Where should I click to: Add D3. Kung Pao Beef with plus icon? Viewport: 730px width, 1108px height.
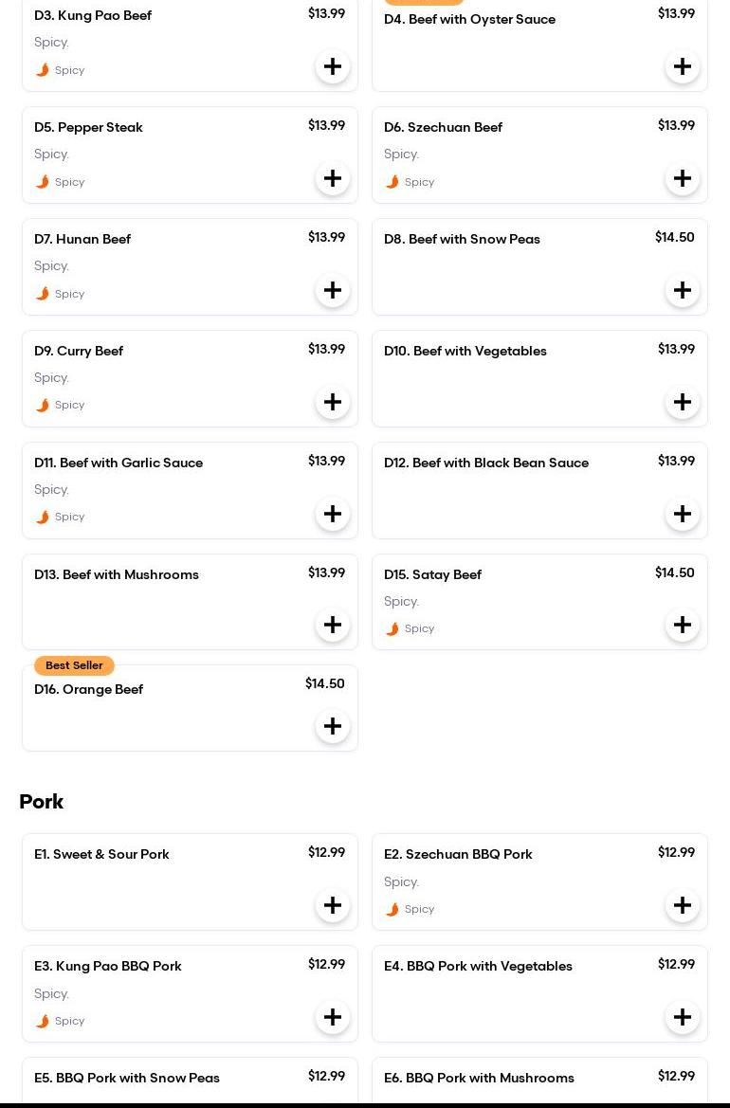coord(333,66)
